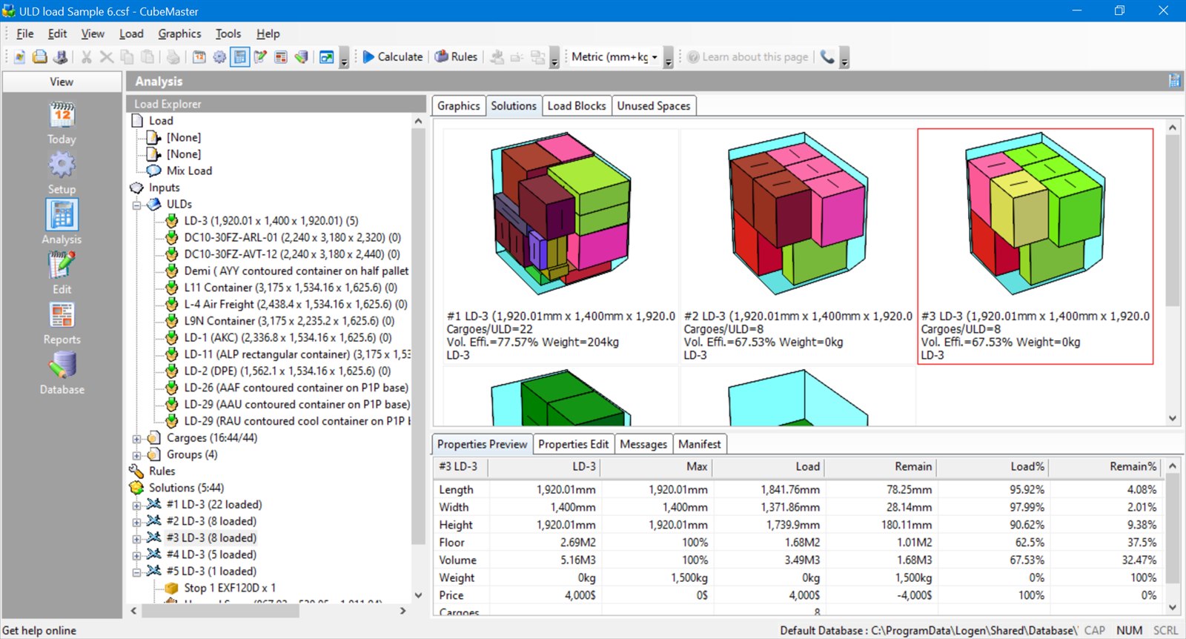Select '#4 LD-3 (5 loaded)' solution row

pyautogui.click(x=211, y=555)
